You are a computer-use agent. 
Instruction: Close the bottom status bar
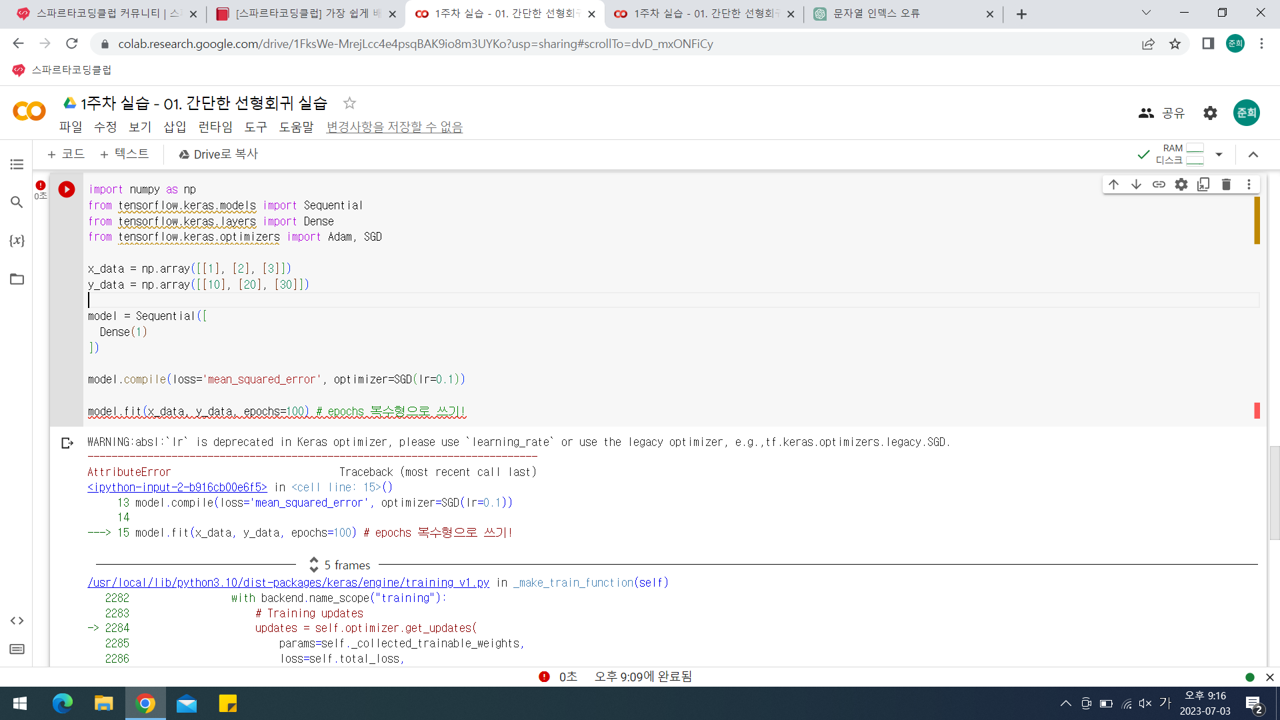coord(1269,677)
